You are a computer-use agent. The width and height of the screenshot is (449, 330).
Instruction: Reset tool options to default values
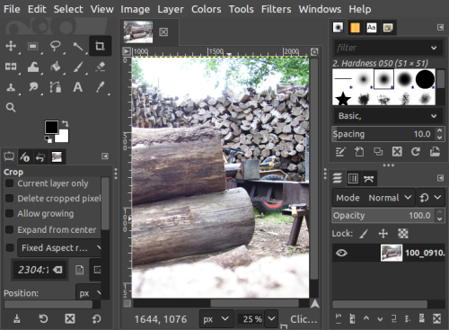[96, 318]
